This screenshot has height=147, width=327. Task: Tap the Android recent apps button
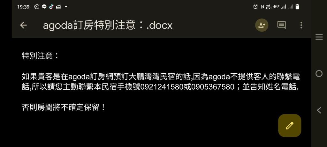point(319,37)
